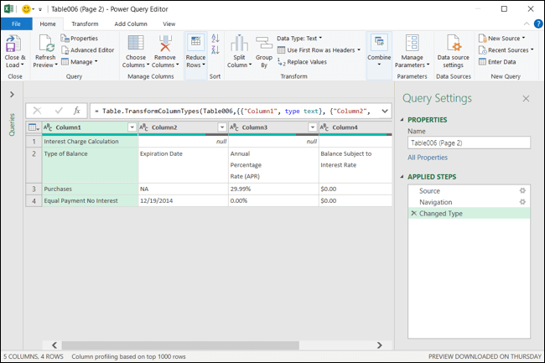This screenshot has height=363, width=545.
Task: Click Use First Row as Headers
Action: (319, 49)
